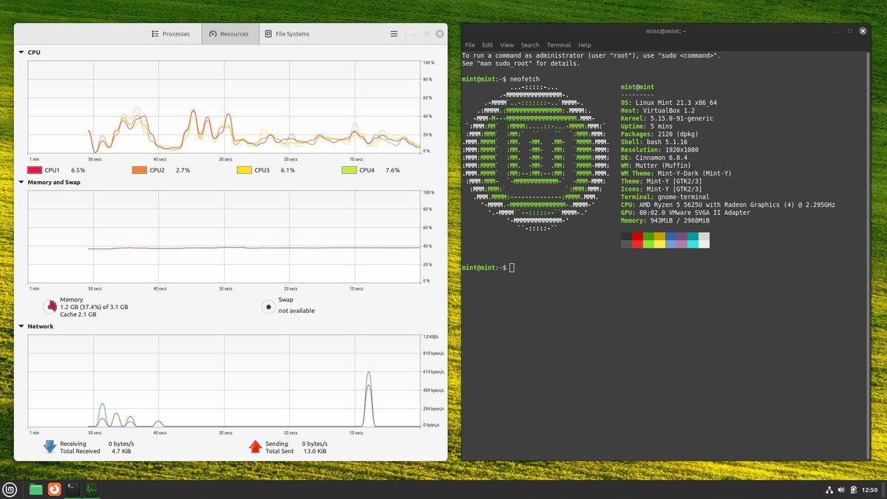The height and width of the screenshot is (499, 887).
Task: Maximize the Terminal window
Action: pos(850,31)
